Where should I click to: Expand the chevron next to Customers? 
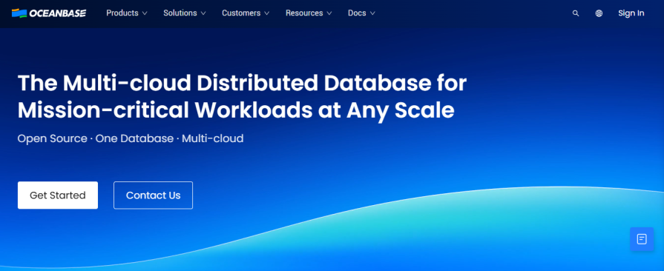266,13
